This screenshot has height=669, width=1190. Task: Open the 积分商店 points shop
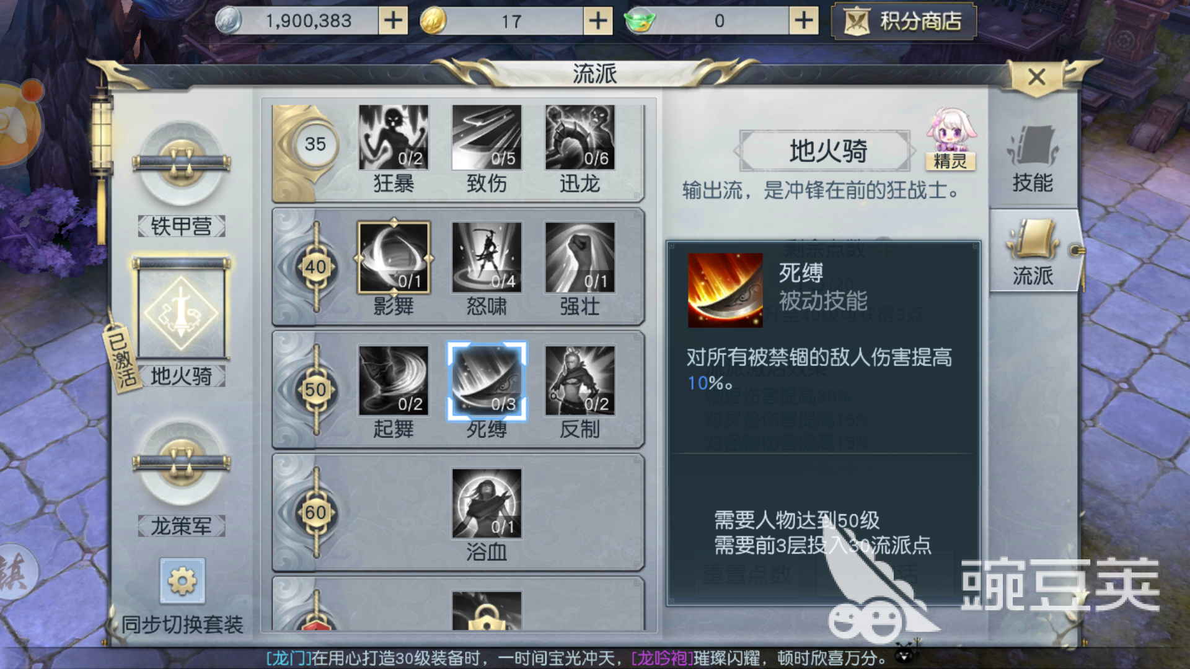pos(904,22)
